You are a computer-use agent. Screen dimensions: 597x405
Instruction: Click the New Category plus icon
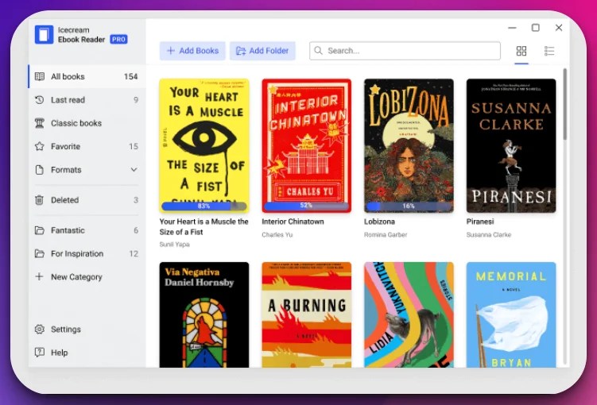(39, 276)
